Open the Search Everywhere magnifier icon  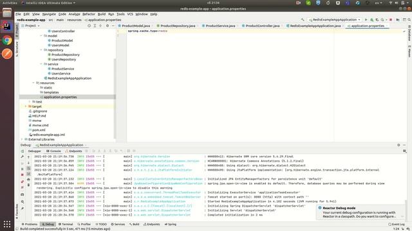point(409,20)
